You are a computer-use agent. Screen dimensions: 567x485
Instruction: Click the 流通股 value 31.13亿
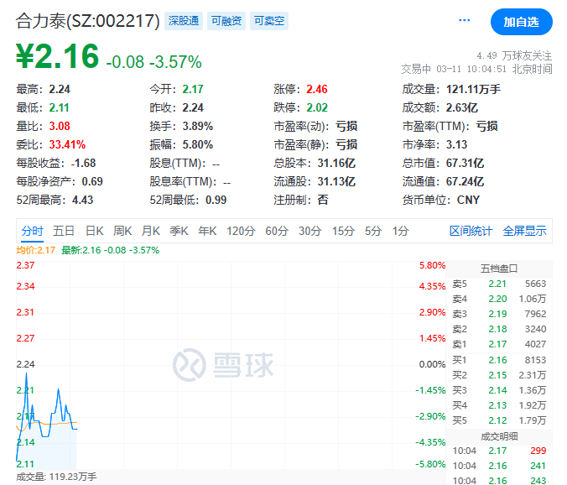point(336,181)
